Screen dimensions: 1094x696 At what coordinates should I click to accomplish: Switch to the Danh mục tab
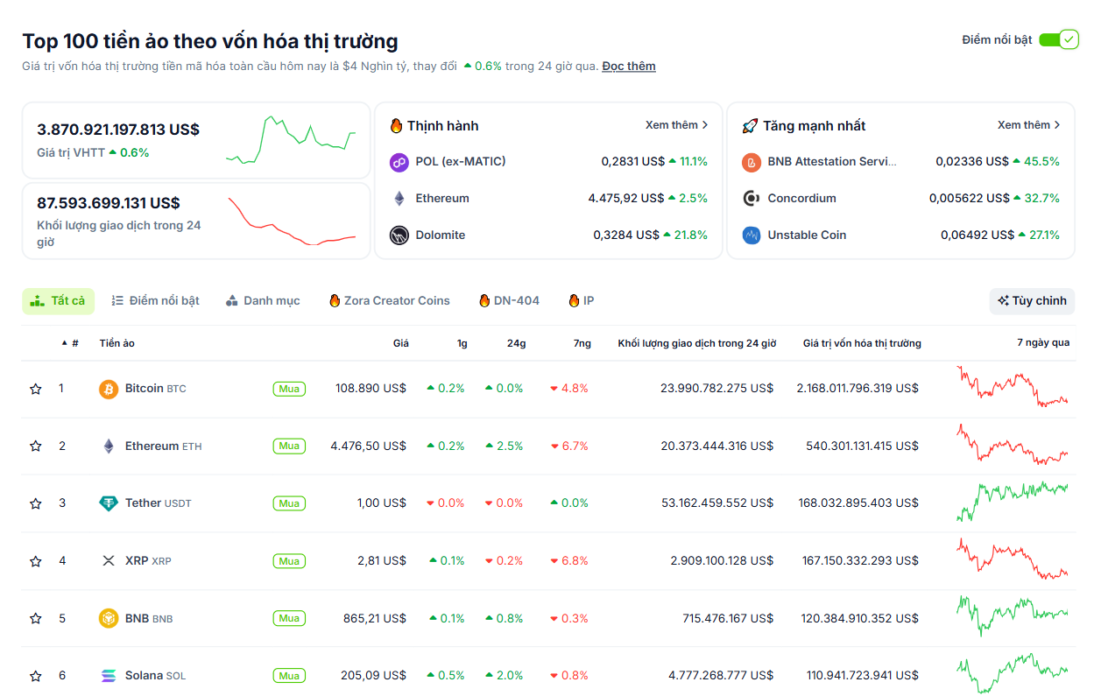[263, 300]
